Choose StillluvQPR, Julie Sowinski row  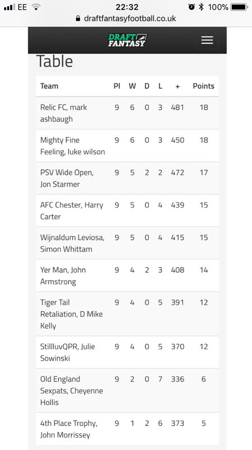point(127,352)
